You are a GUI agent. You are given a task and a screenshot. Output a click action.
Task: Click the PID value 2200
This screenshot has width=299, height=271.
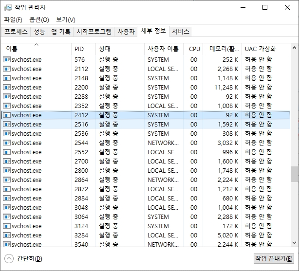pos(81,87)
